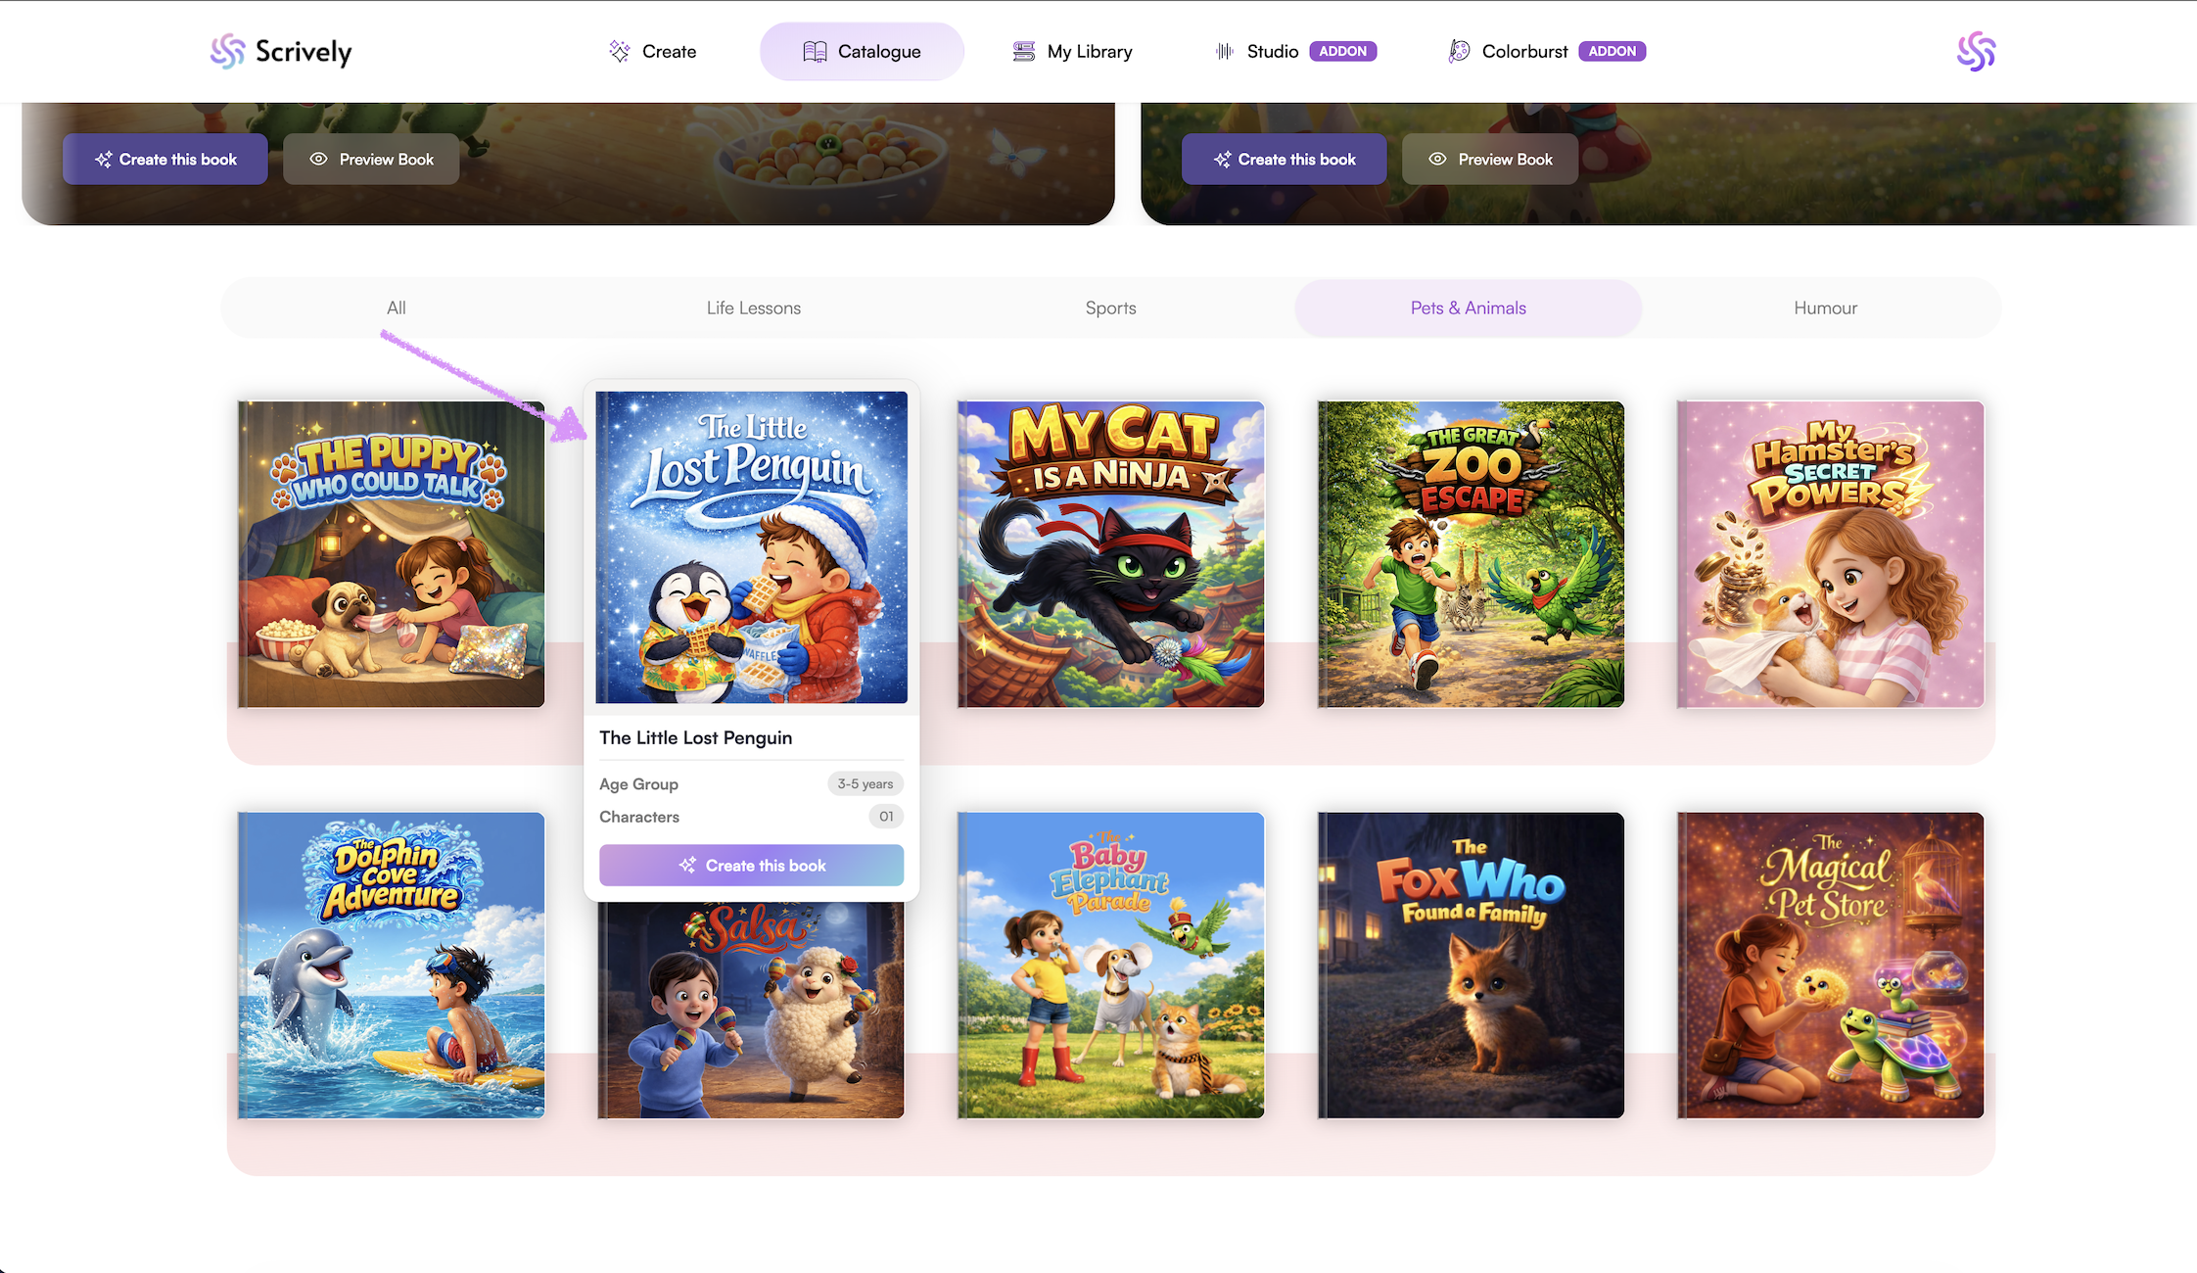Open the Sports category tab
Image resolution: width=2197 pixels, height=1273 pixels.
(x=1110, y=307)
